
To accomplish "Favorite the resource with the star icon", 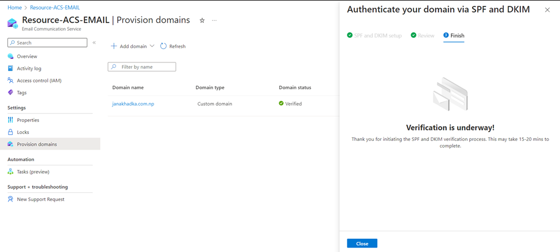I will coord(202,20).
